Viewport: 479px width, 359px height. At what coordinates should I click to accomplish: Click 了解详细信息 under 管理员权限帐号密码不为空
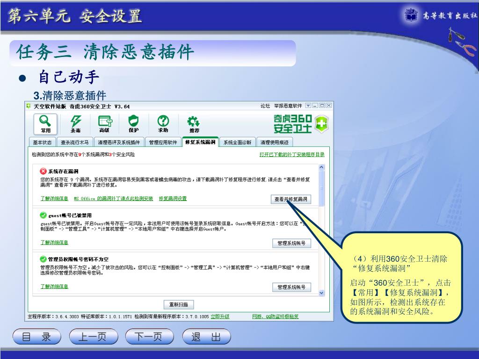click(x=54, y=287)
